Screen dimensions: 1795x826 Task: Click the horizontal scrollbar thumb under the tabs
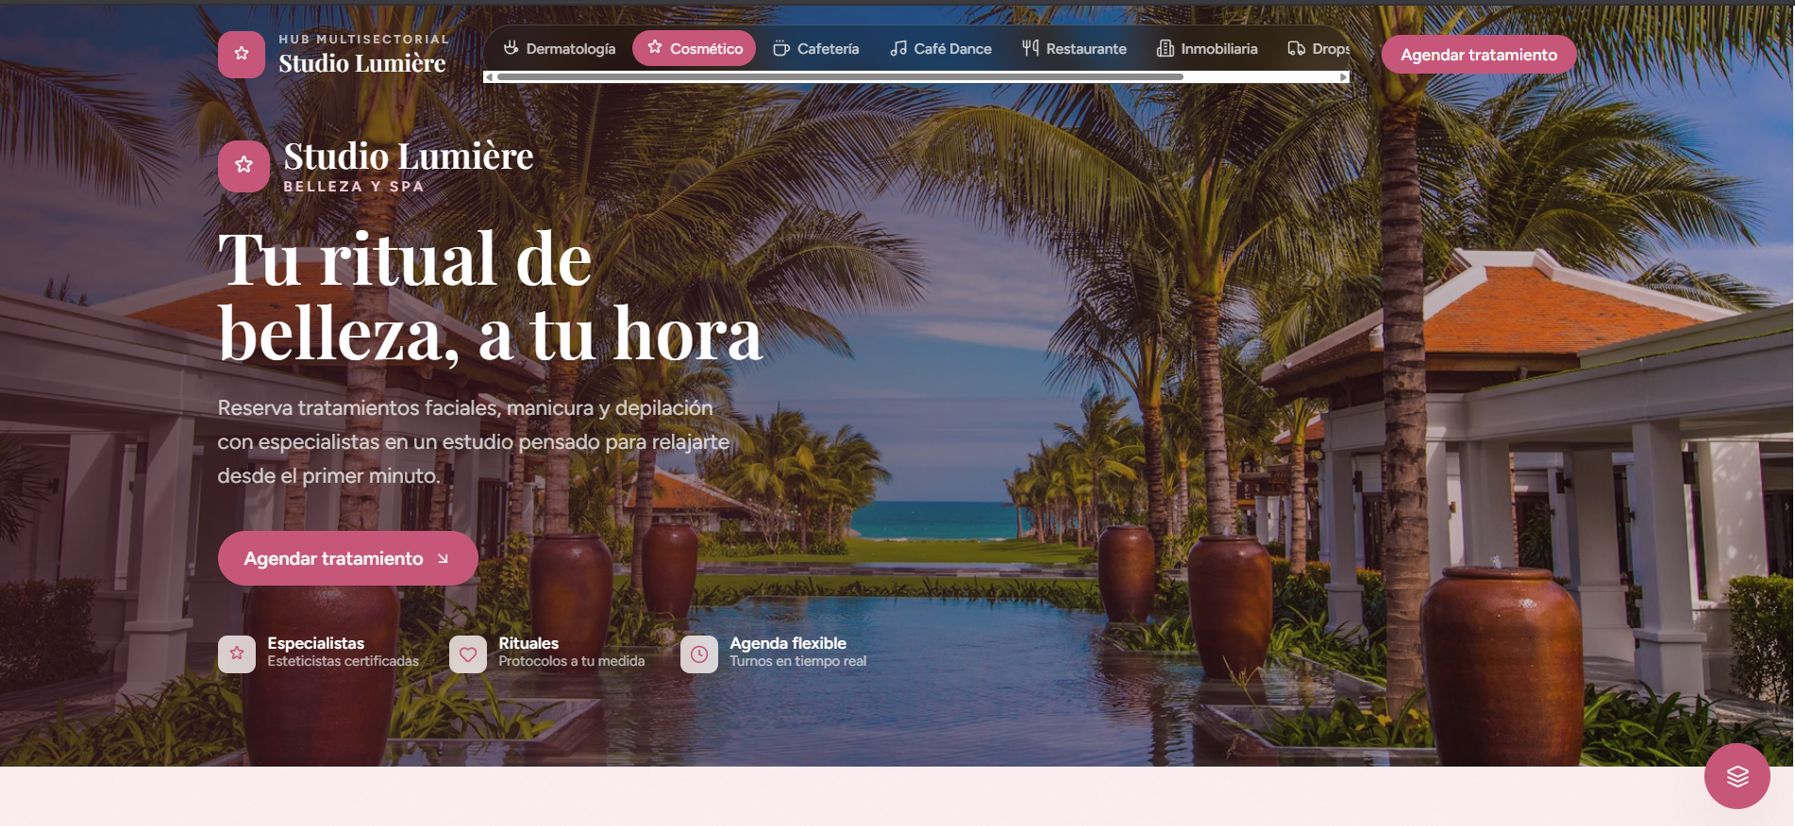click(x=840, y=77)
